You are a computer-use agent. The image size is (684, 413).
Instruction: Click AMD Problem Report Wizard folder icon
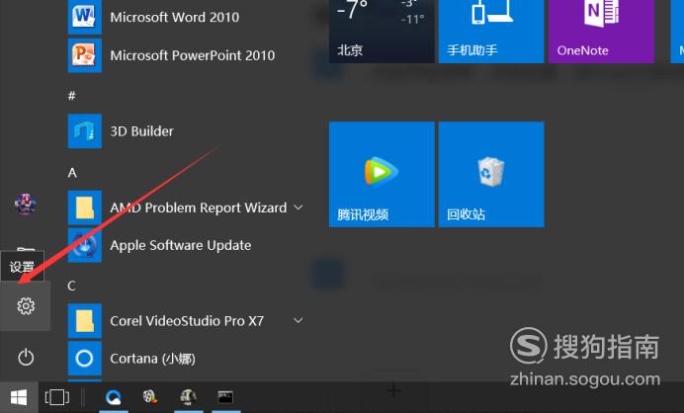(x=85, y=207)
